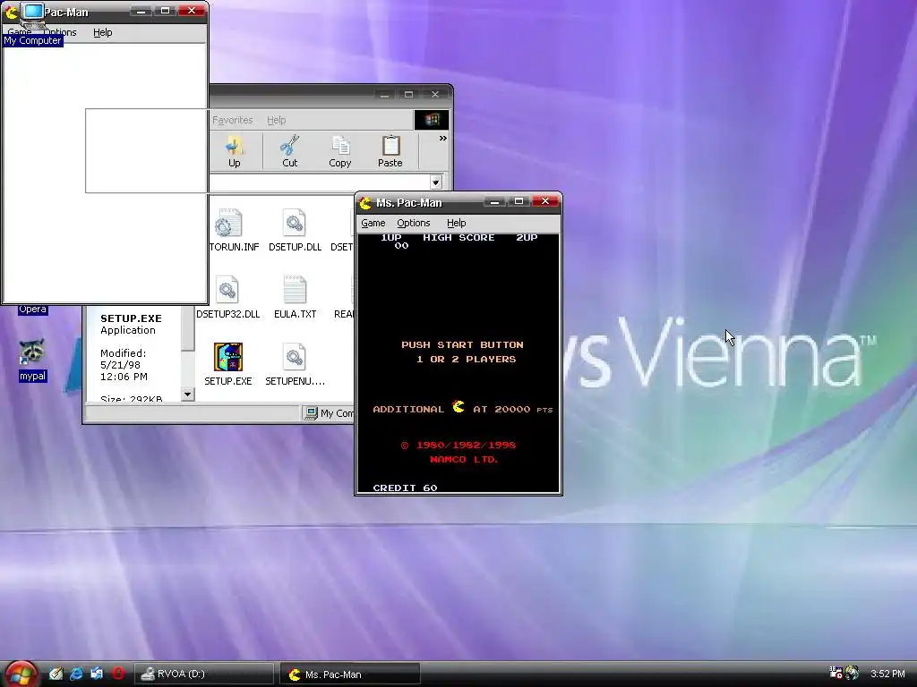Open the Help menu in the RVOA Explorer window
The image size is (917, 687).
276,120
